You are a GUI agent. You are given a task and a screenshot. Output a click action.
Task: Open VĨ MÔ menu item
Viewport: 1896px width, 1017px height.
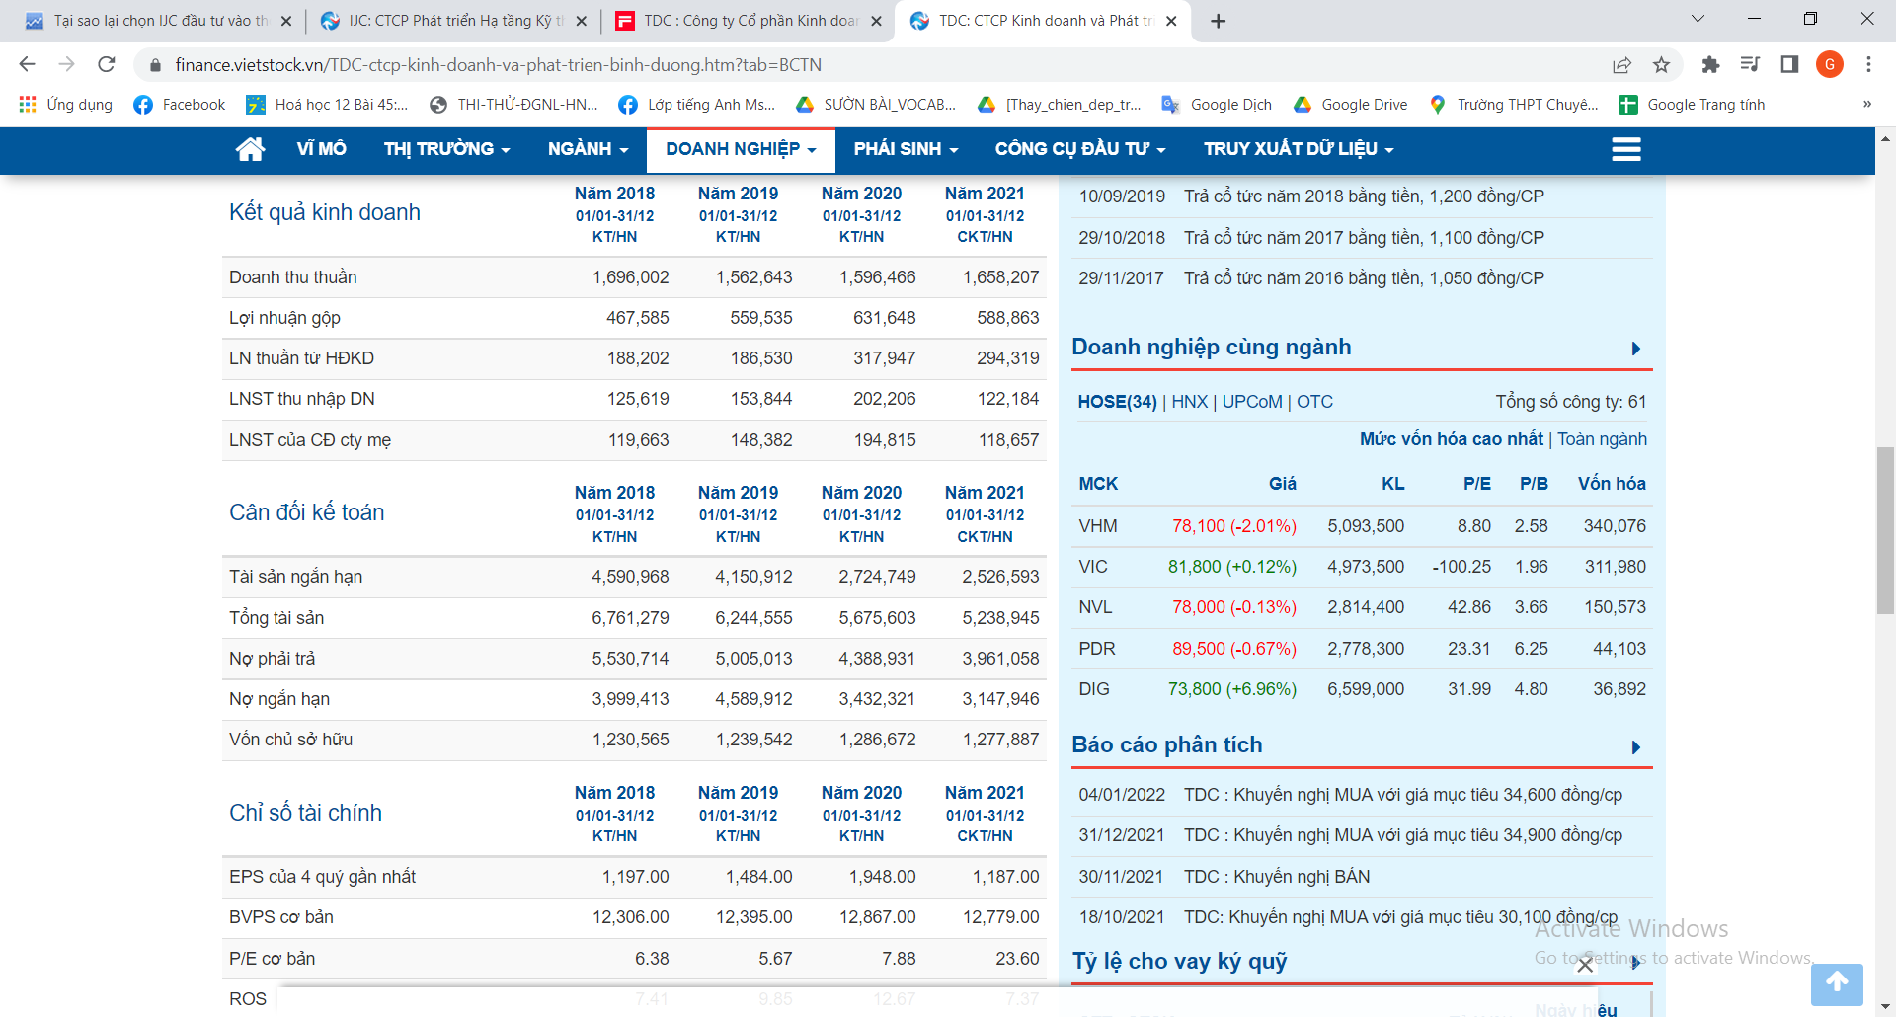tap(321, 149)
